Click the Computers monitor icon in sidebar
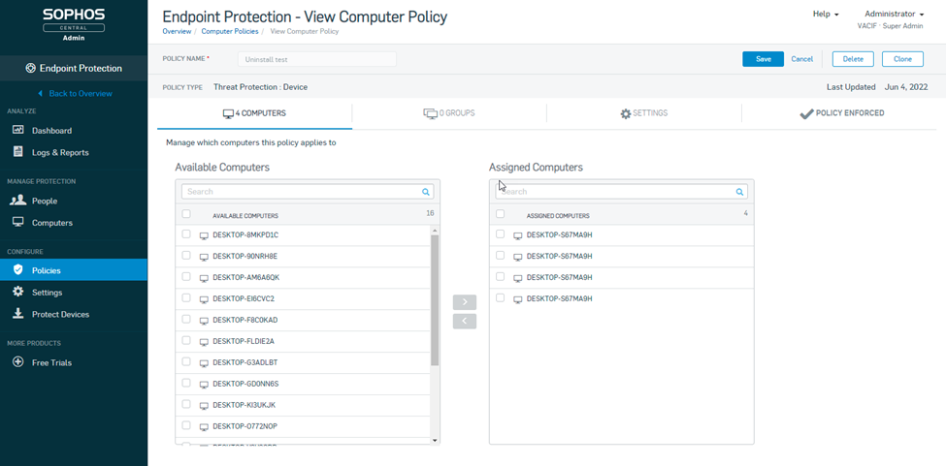946x466 pixels. click(18, 223)
